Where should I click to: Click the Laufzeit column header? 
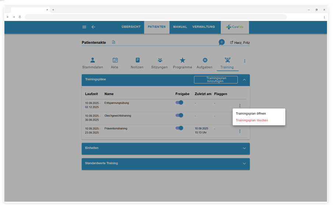click(91, 94)
